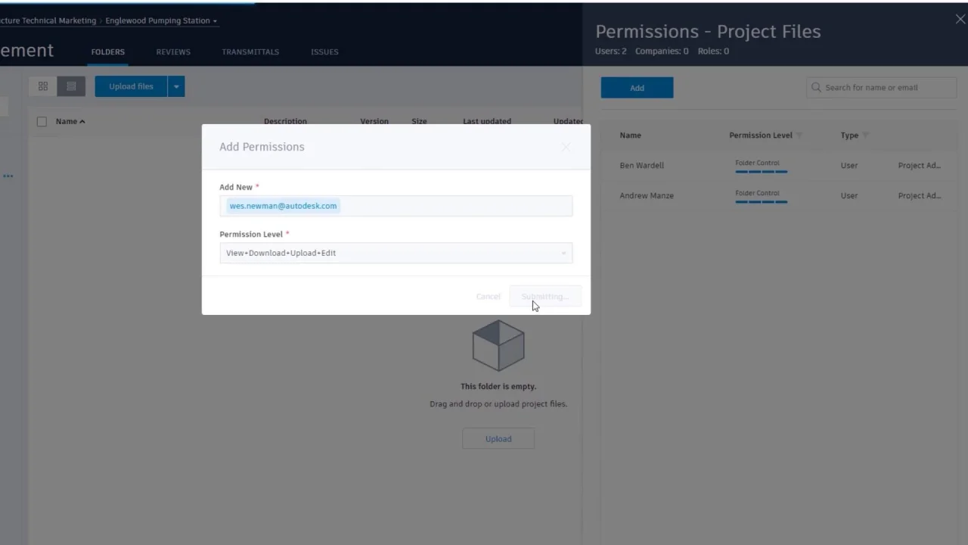The width and height of the screenshot is (968, 545).
Task: Open the Permission Level dropdown
Action: (x=396, y=253)
